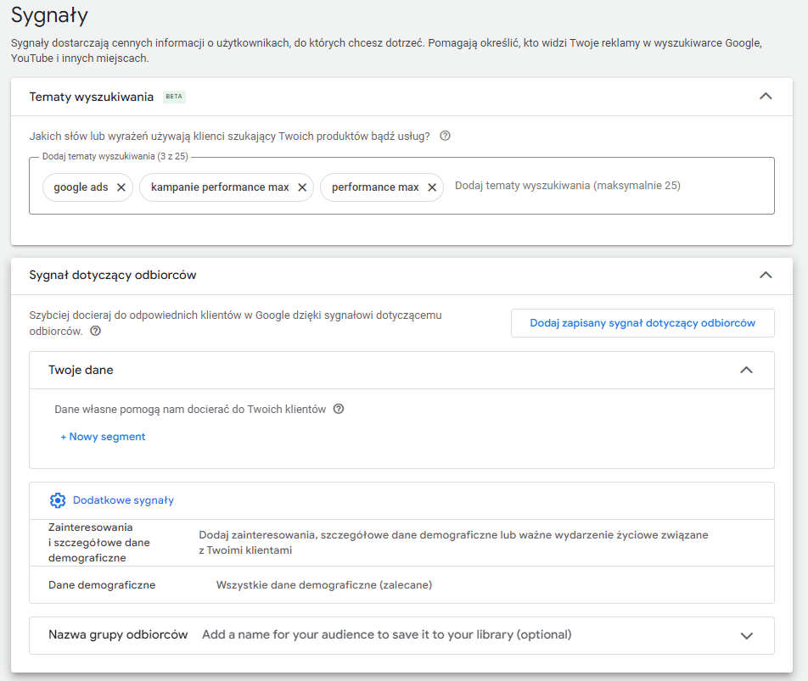Click the '+ Nowy segment' link
This screenshot has width=808, height=681.
point(103,437)
